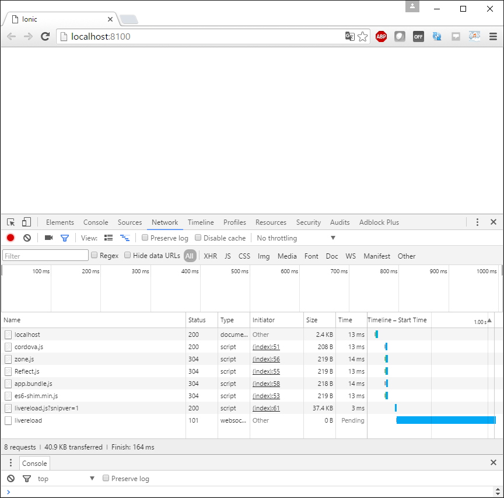Click the console filter funnel icon
The height and width of the screenshot is (498, 504).
coord(27,479)
